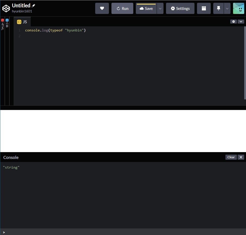Change editor layout view
246x235 pixels.
[x=204, y=8]
